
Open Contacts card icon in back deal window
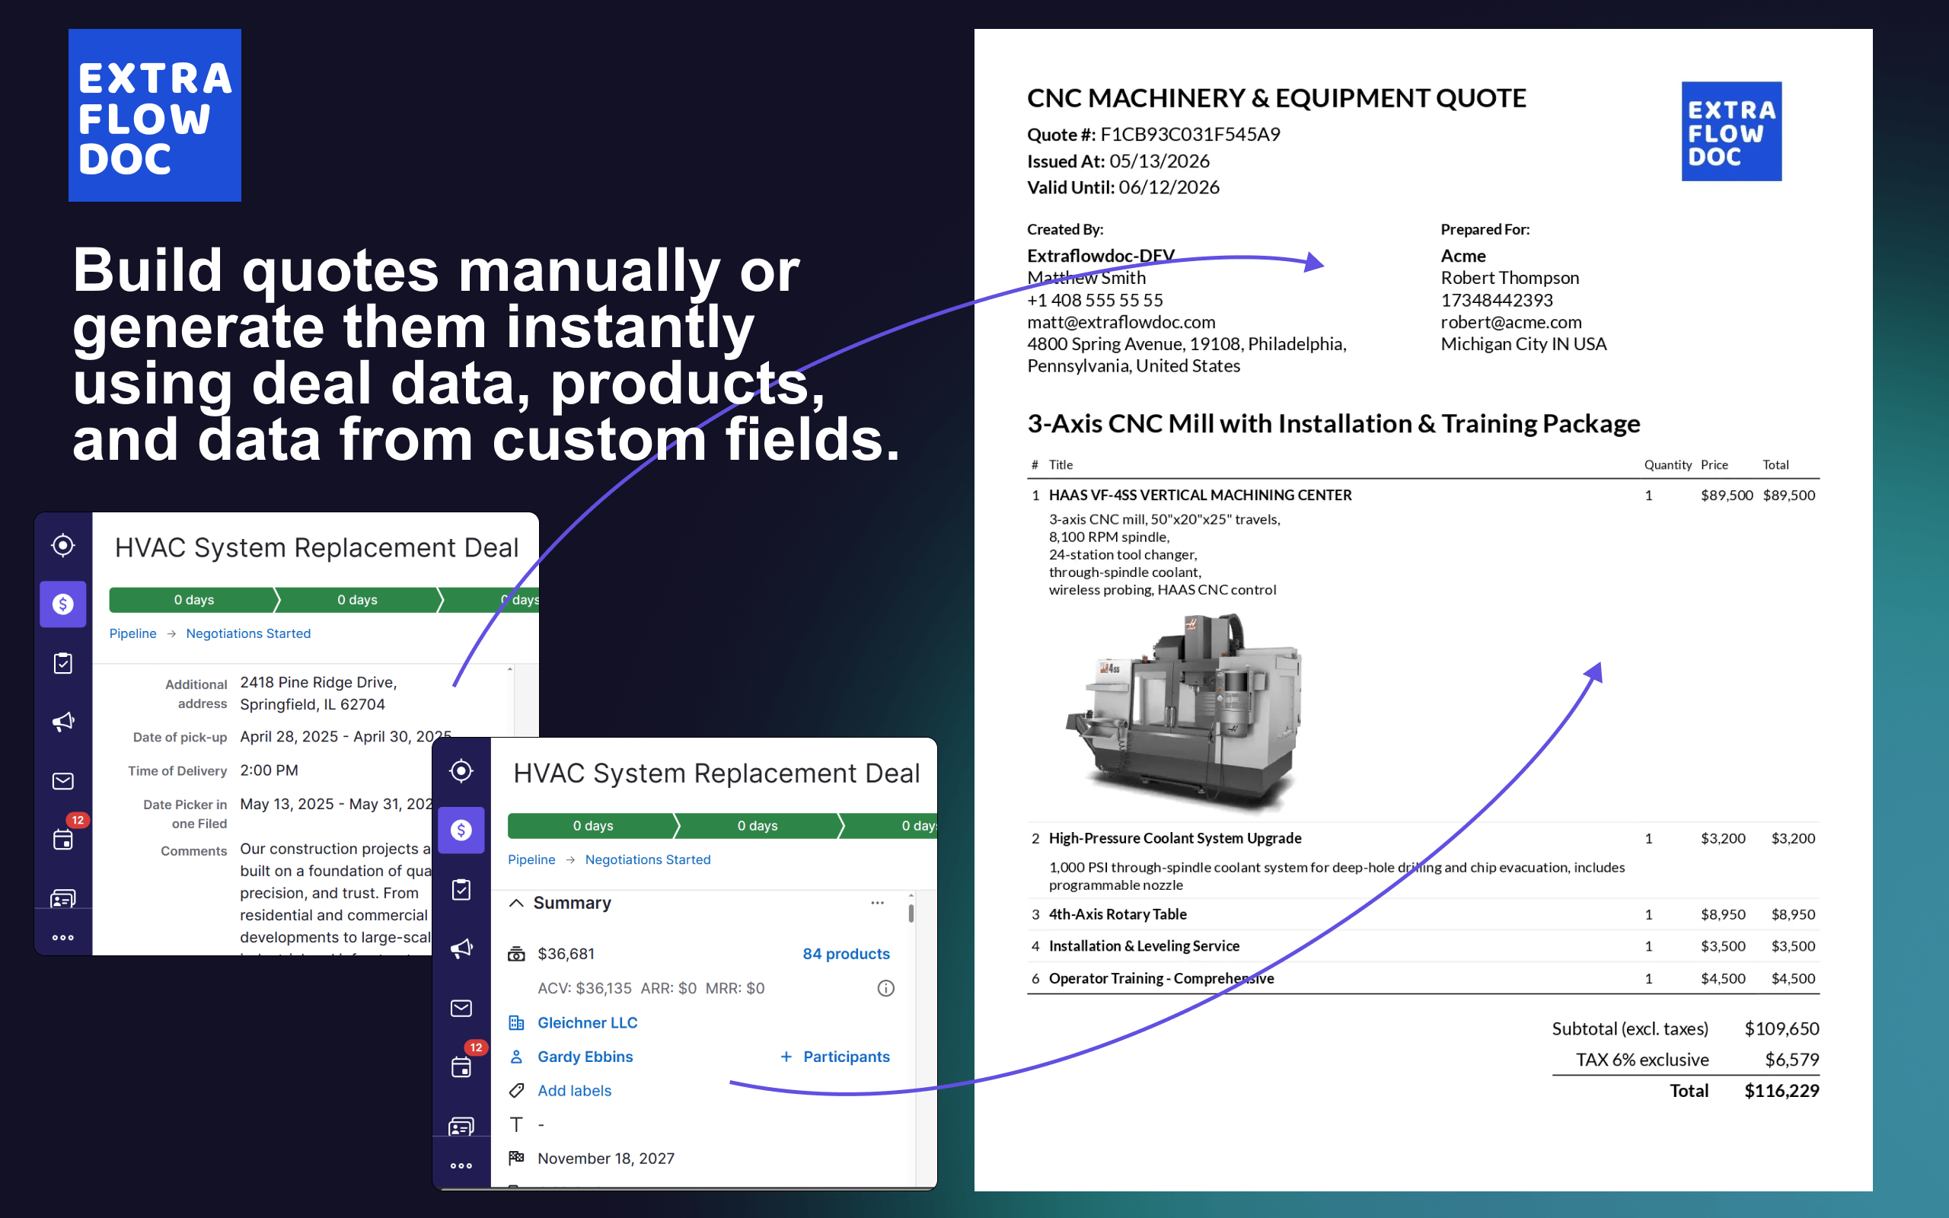point(63,898)
